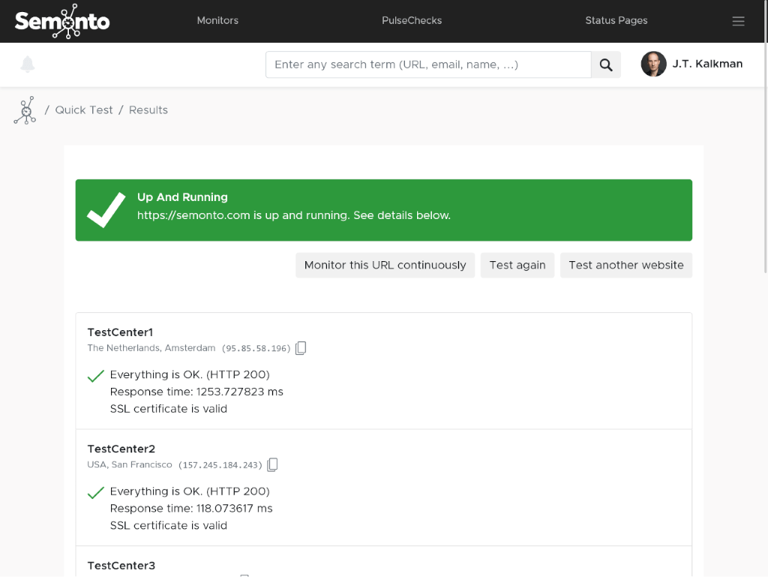Click Monitor this URL continuously button
Image resolution: width=768 pixels, height=577 pixels.
point(385,265)
